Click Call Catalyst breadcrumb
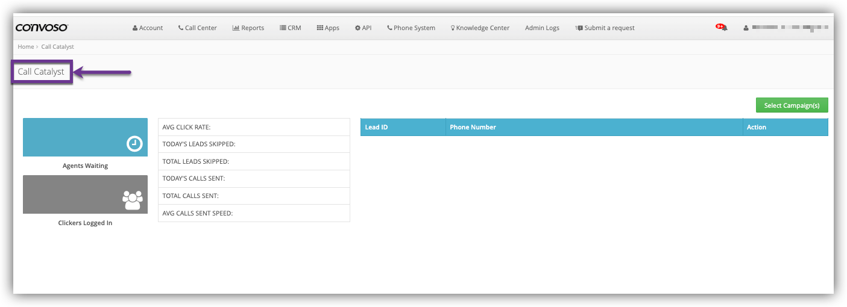The height and width of the screenshot is (307, 847). tap(58, 46)
